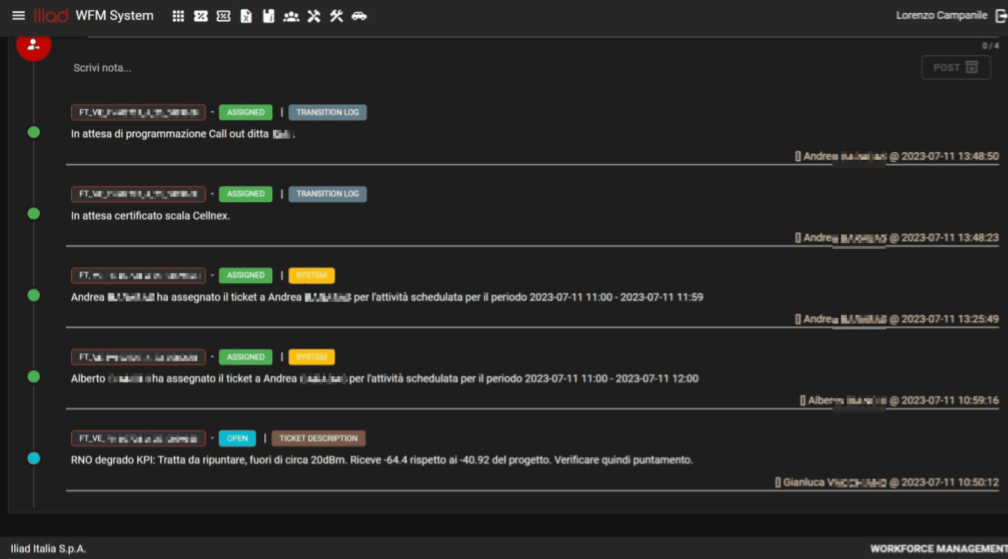Click the 'RNO degrado KPI' description text
Viewport: 1008px width, 559px height.
382,460
